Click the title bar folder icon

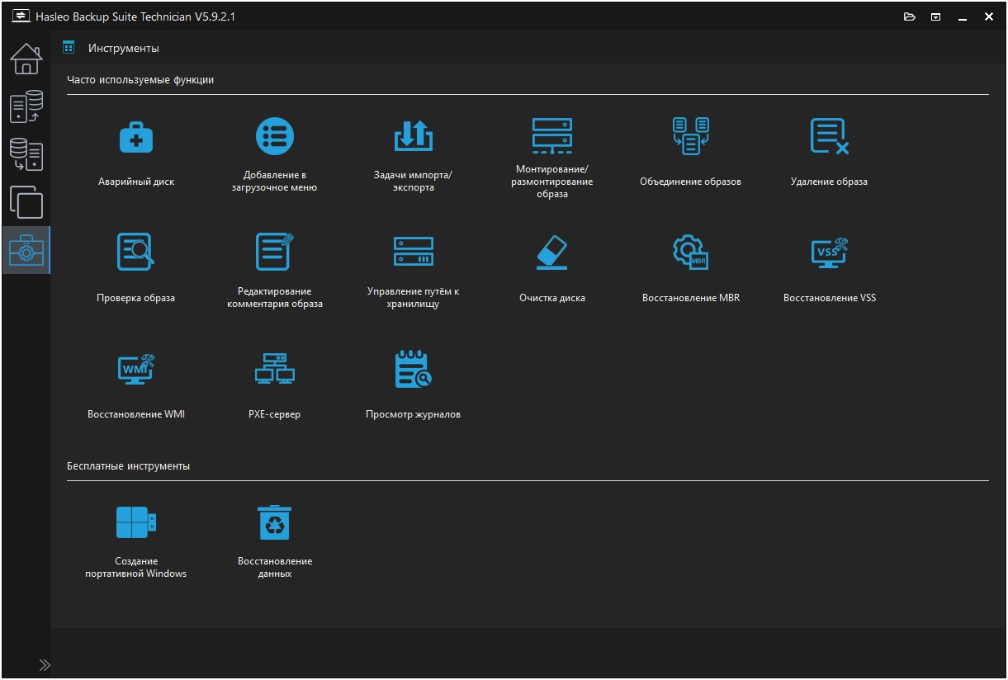tap(910, 17)
